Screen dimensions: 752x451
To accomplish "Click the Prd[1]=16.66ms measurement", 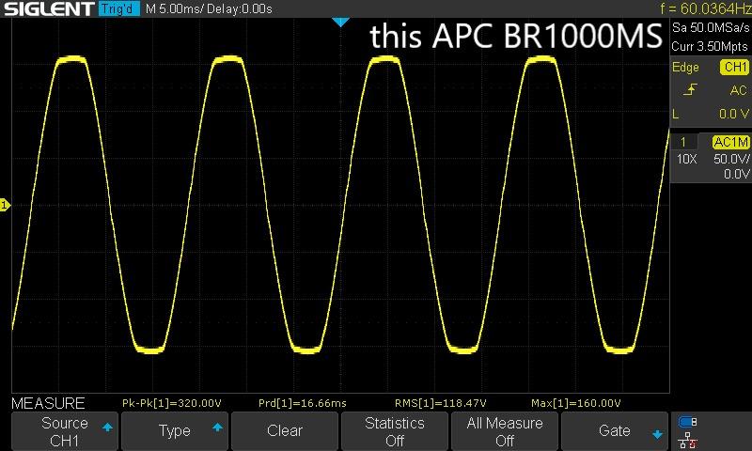I will click(302, 404).
